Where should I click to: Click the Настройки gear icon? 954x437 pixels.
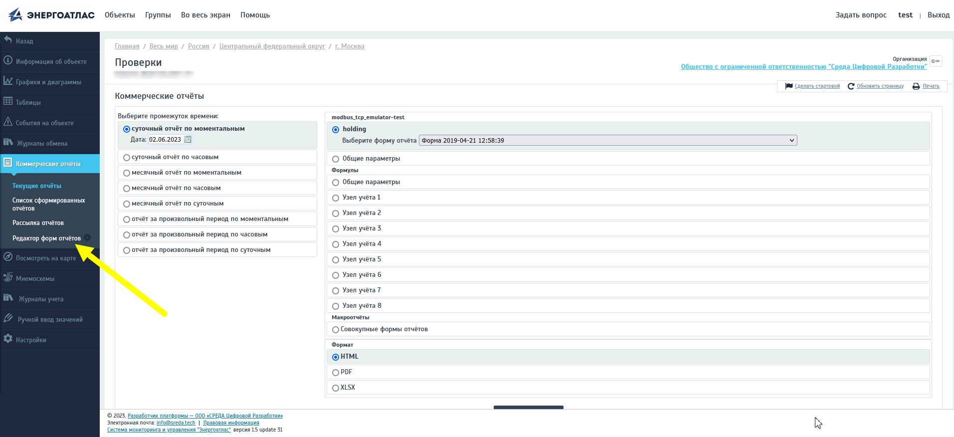[x=8, y=339]
